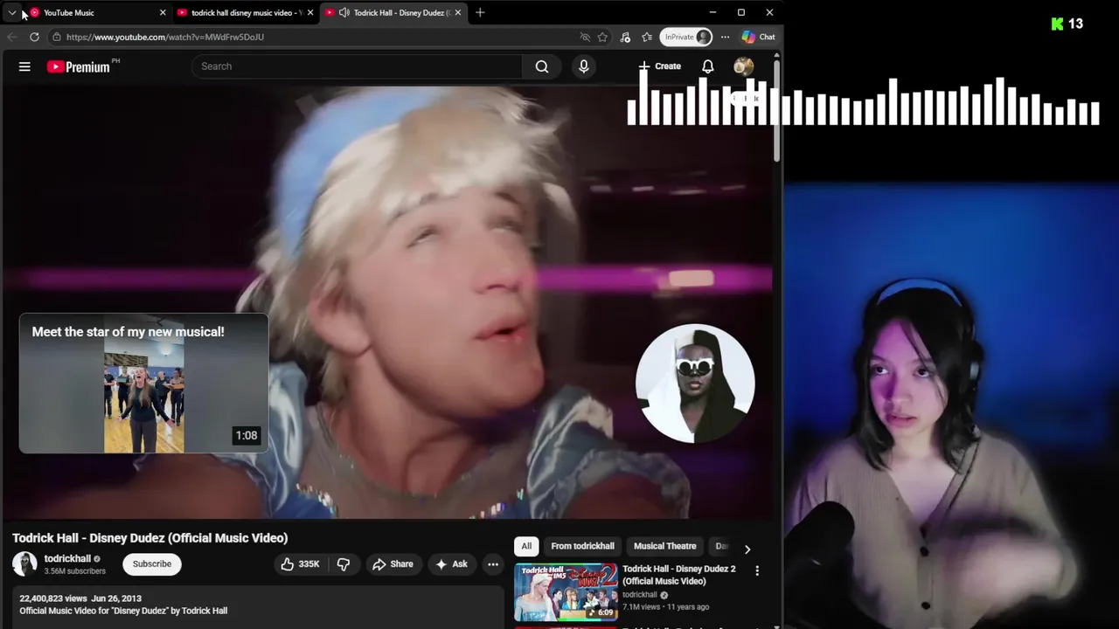1119x629 pixels.
Task: Click the browser address bar URL
Action: (165, 37)
